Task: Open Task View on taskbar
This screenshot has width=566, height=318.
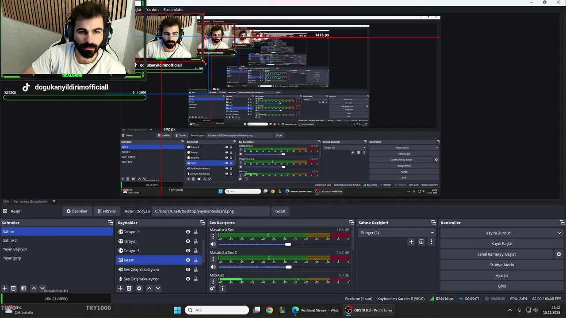Action: (x=256, y=310)
